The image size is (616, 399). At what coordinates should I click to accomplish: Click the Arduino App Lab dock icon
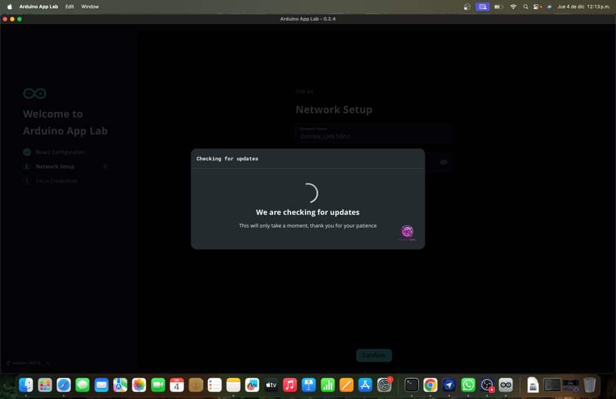click(x=505, y=385)
